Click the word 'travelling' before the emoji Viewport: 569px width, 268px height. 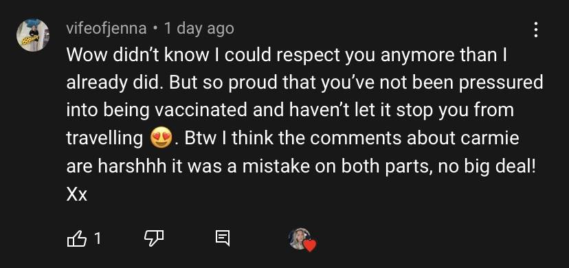pyautogui.click(x=105, y=139)
